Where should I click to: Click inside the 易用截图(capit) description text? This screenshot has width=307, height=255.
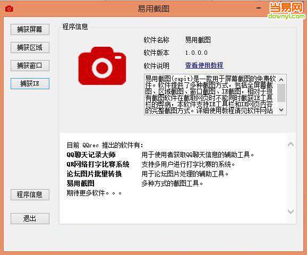[x=211, y=95]
